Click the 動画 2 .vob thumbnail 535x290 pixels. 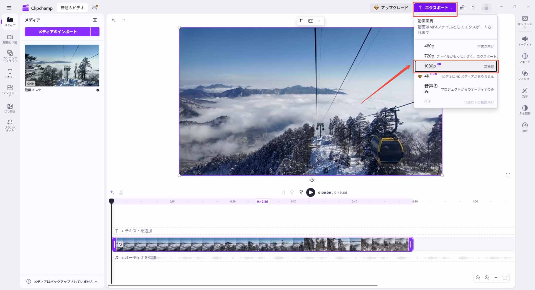tap(62, 66)
